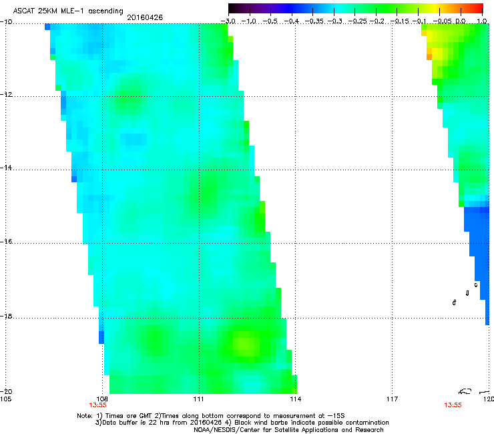Click the solid blue block in the right swath
The width and height of the screenshot is (494, 434).
[479, 240]
